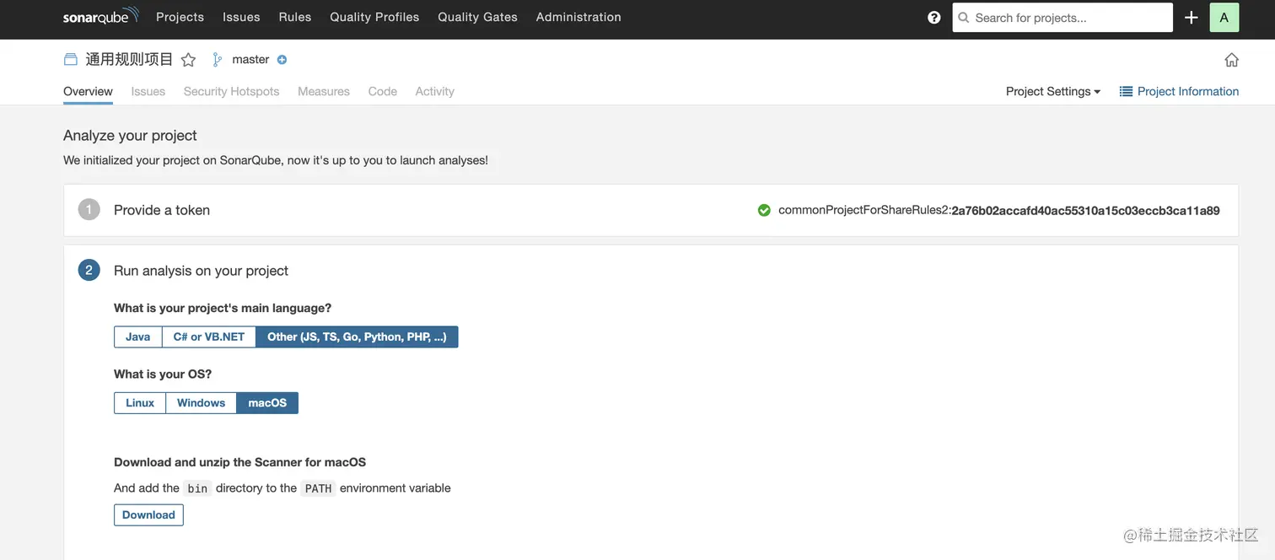Open the Administration menu
Viewport: 1275px width, 560px height.
click(578, 17)
